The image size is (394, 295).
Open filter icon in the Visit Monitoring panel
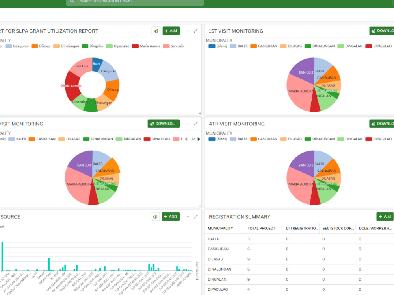[x=188, y=124]
